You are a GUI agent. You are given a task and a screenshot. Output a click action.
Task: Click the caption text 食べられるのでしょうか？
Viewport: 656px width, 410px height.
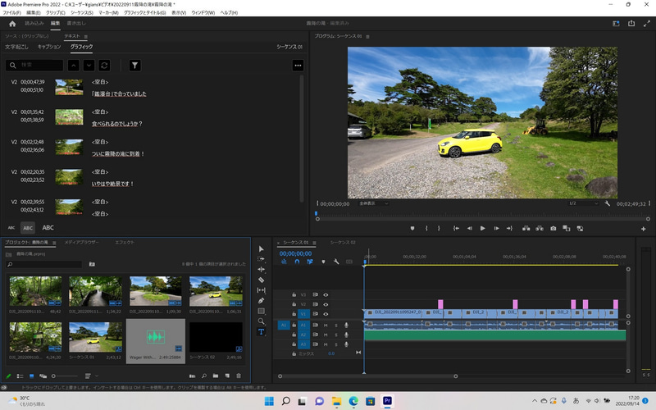coord(116,124)
